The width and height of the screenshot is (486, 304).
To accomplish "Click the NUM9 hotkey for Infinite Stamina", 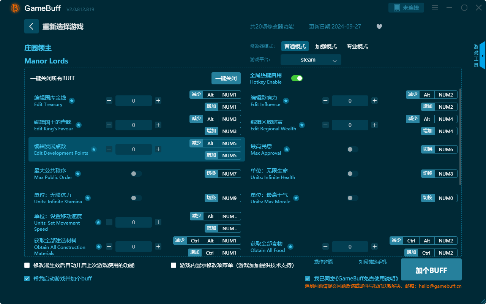I will click(x=229, y=198).
